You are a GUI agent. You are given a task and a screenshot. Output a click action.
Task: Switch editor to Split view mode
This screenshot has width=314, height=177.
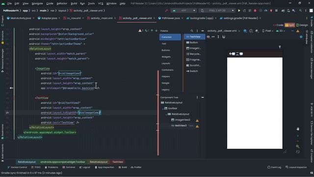coord(290,25)
